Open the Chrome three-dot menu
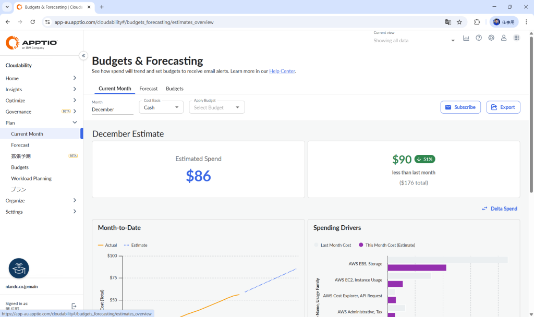Viewport: 534px width, 317px height. tap(526, 22)
